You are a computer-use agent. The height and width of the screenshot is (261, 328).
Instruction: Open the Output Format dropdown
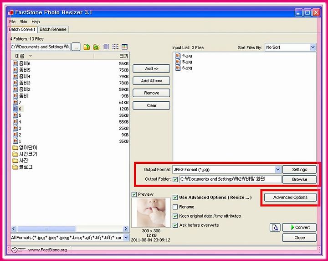pos(277,169)
